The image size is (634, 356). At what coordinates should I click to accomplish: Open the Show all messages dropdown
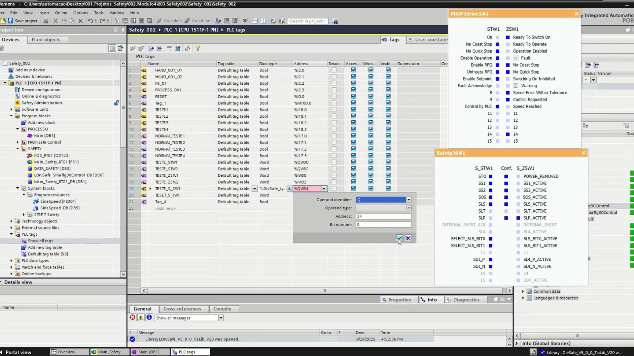(x=221, y=318)
